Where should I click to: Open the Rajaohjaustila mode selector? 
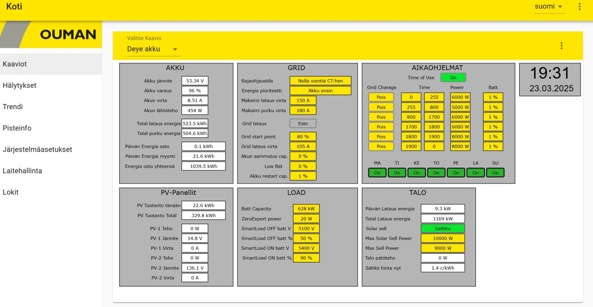point(320,81)
